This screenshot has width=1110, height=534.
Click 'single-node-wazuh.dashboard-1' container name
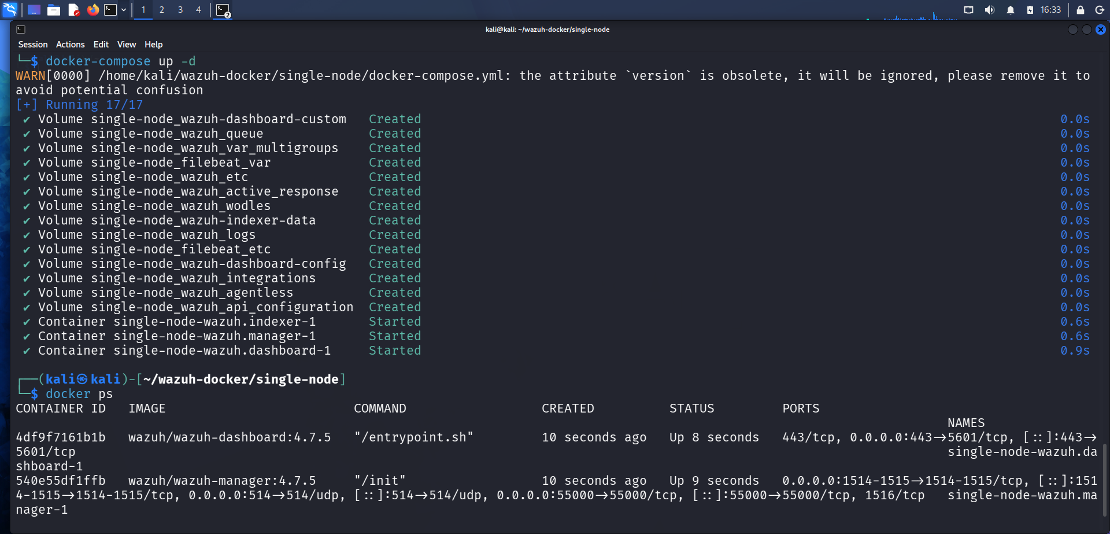click(x=222, y=351)
